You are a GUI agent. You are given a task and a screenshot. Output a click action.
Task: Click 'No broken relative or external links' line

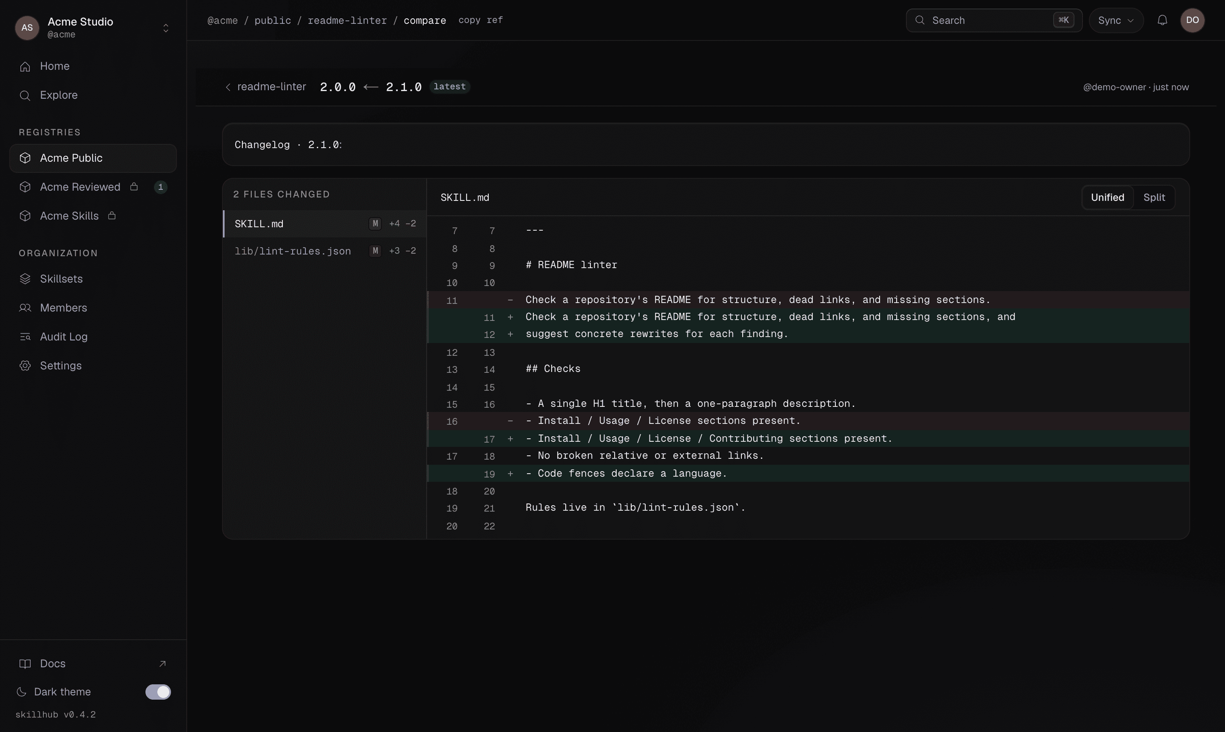pyautogui.click(x=808, y=456)
